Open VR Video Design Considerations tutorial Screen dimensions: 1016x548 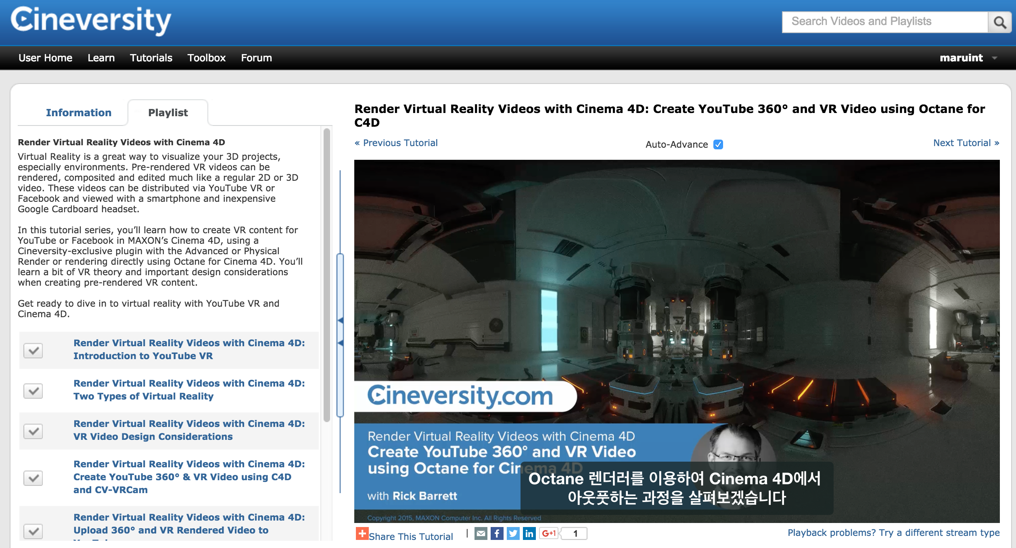[x=189, y=430]
